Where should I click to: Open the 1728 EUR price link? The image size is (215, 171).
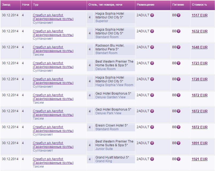199,79
